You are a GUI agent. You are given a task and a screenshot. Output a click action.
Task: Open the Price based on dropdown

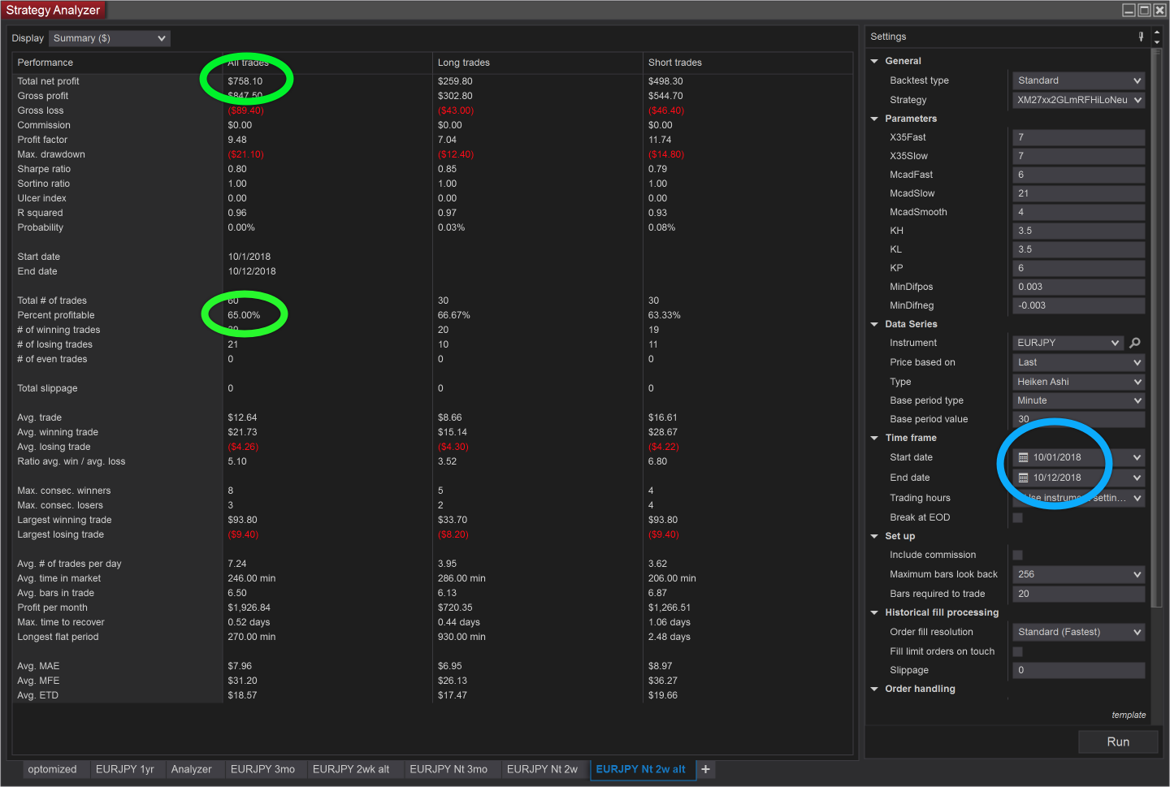[1079, 362]
